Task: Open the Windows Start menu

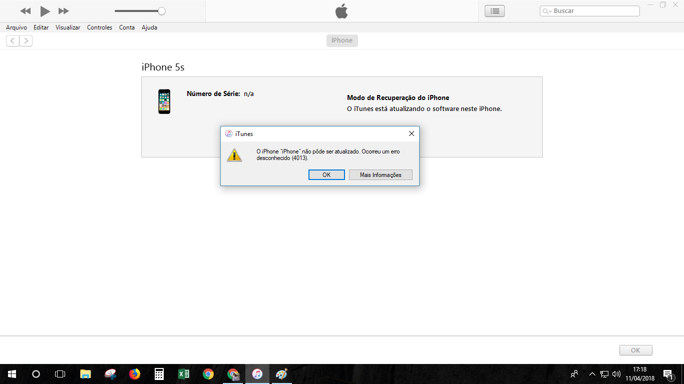Action: pyautogui.click(x=12, y=373)
